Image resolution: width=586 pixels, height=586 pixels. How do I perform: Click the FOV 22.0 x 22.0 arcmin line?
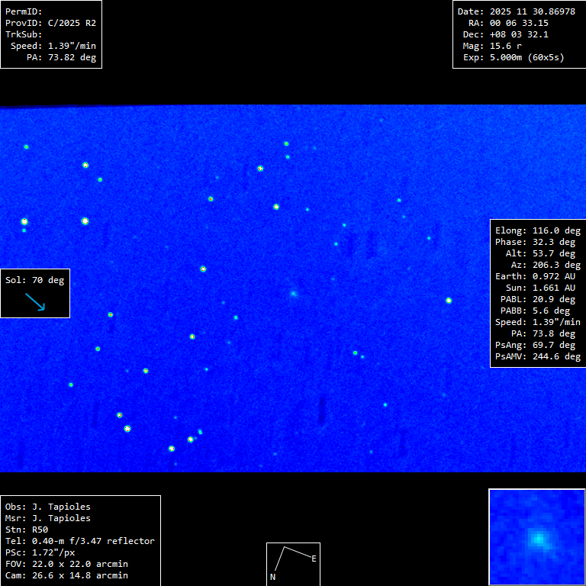click(x=66, y=564)
